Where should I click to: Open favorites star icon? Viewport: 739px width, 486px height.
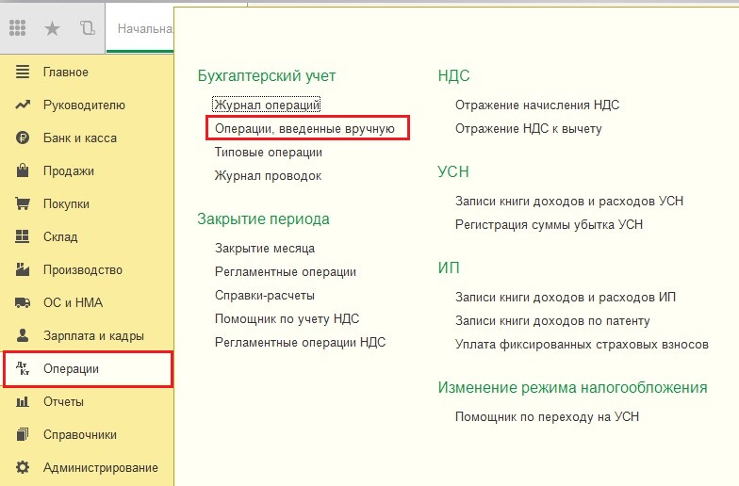click(52, 28)
